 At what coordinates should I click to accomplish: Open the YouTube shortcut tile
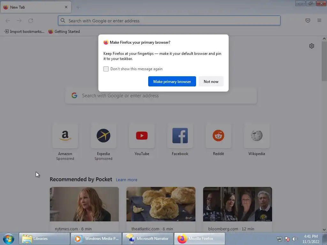click(142, 136)
